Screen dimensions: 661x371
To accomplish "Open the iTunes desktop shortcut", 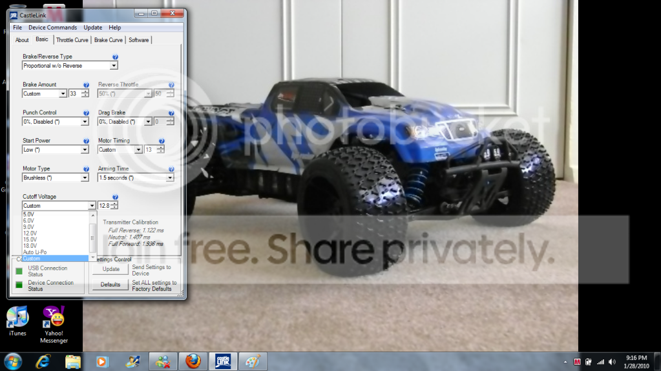I will coord(17,321).
